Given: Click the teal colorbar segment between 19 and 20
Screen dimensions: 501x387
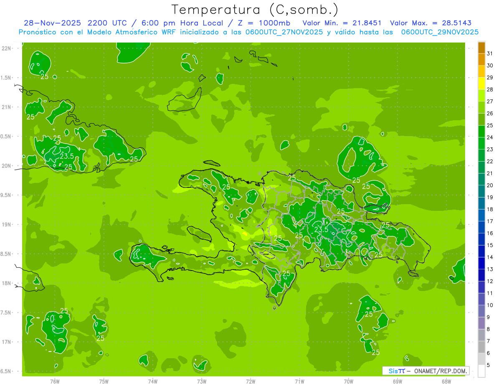Looking at the screenshot, I should pos(481,192).
